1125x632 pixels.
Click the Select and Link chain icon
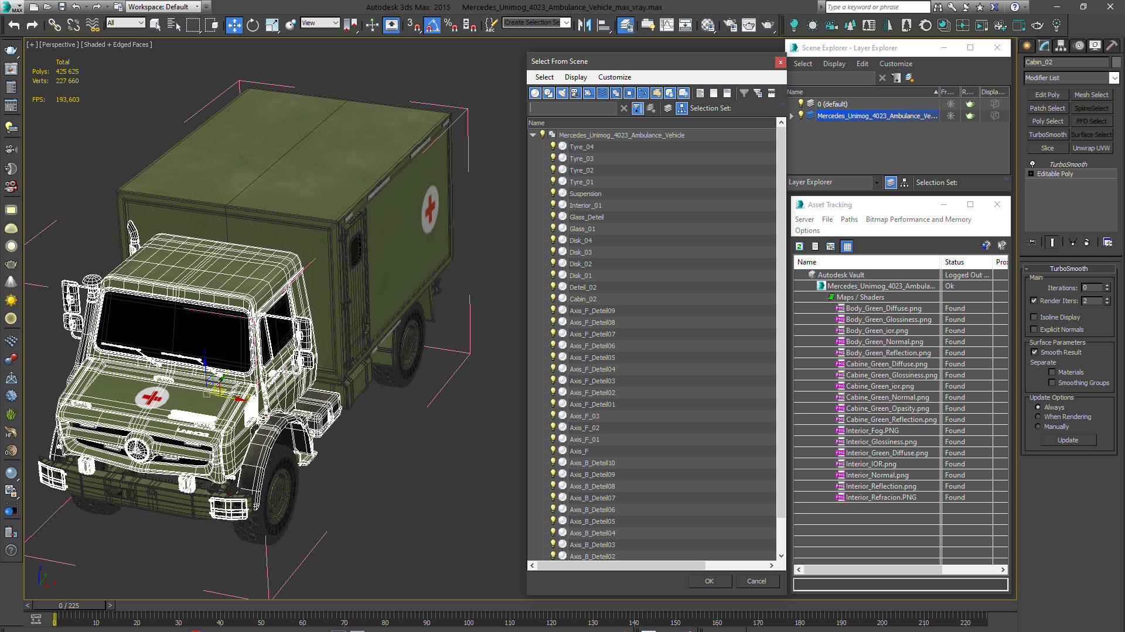point(54,25)
